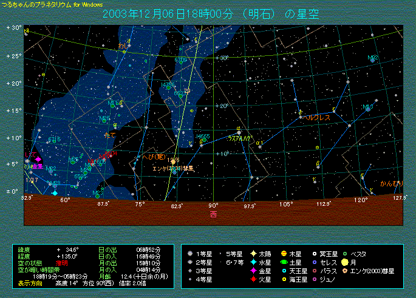The height and width of the screenshot is (298, 416).
Task: Click the green Saturn icon in the legend
Action: pos(283,262)
